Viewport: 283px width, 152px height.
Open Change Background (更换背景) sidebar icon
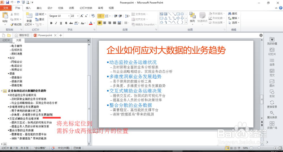click(272, 104)
